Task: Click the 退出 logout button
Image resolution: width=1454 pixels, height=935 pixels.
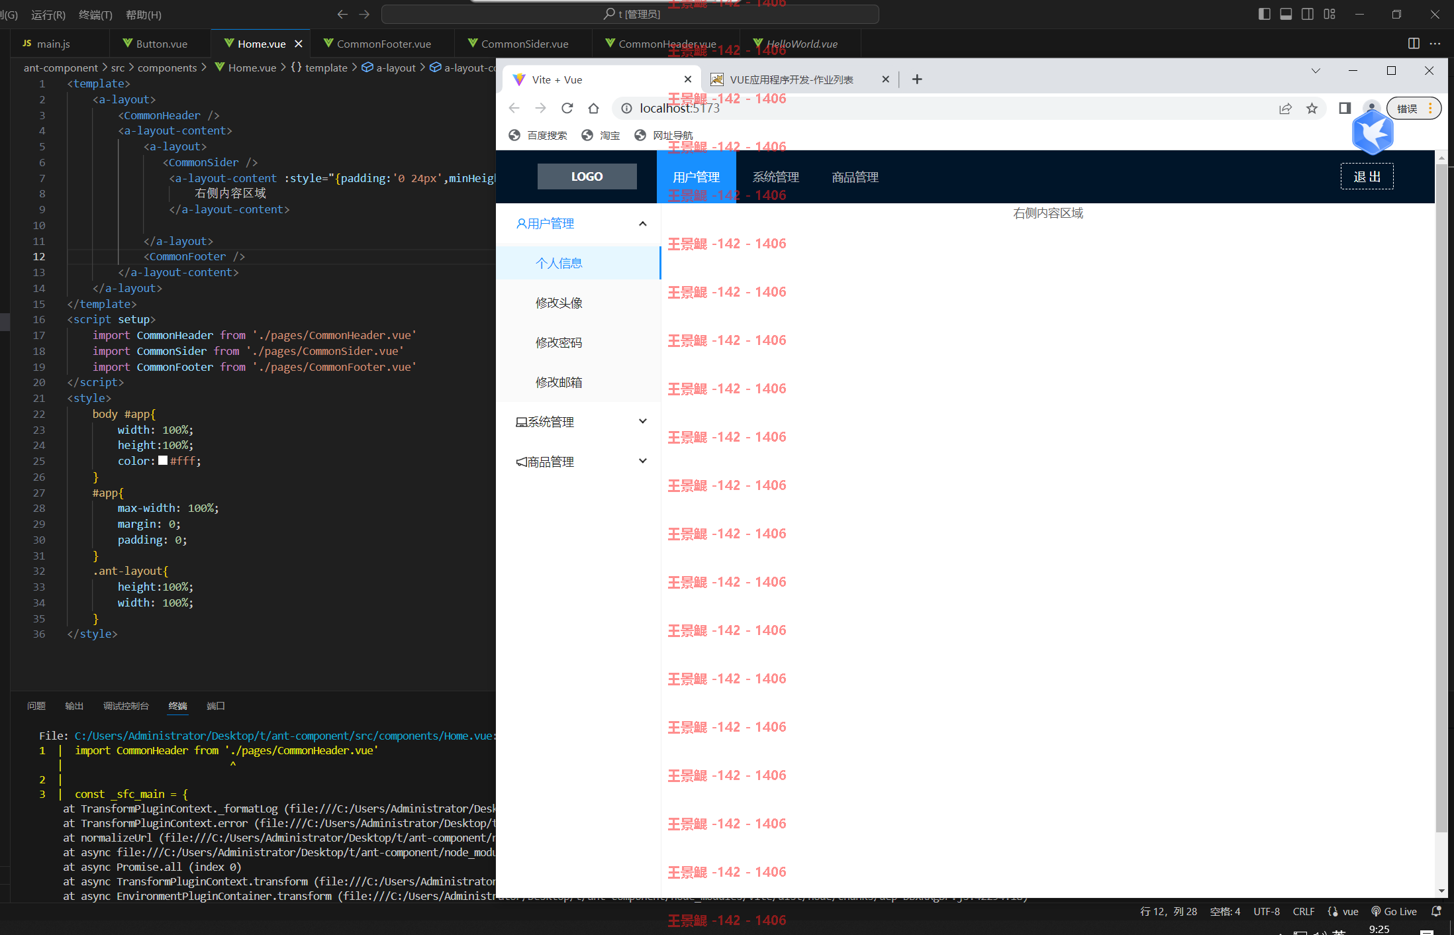Action: 1367,176
